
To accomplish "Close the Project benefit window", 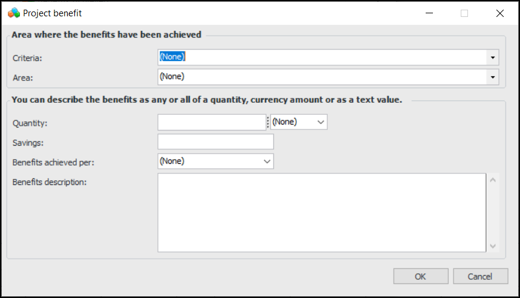I will (499, 13).
